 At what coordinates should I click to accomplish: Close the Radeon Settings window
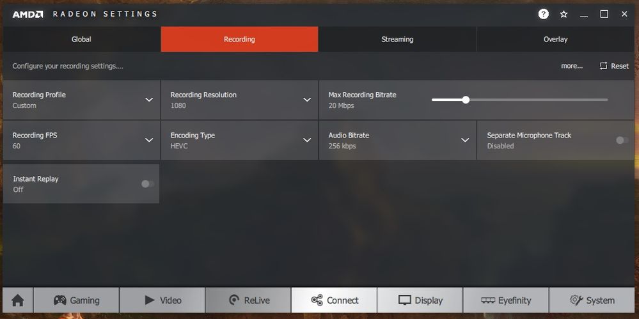(624, 14)
